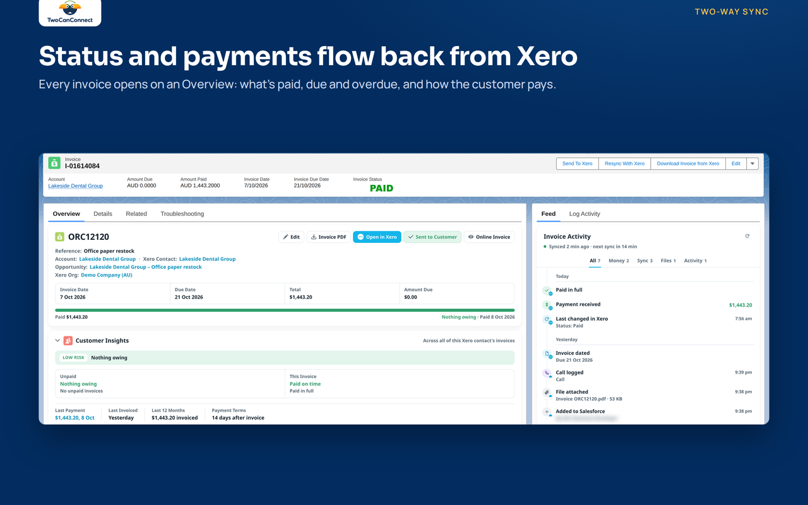This screenshot has height=505, width=808.
Task: Switch to the Feed tab
Action: pos(549,214)
